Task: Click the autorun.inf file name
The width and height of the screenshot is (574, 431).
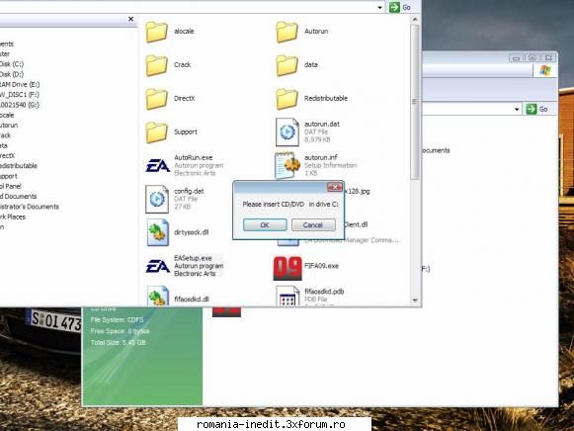Action: pyautogui.click(x=321, y=157)
